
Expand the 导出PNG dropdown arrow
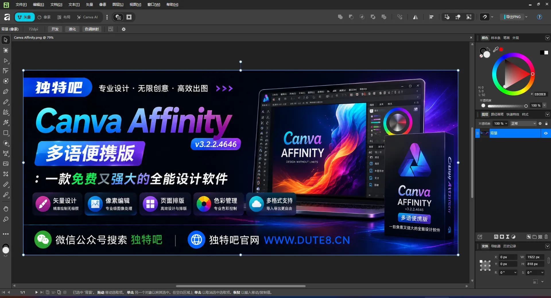pos(526,17)
